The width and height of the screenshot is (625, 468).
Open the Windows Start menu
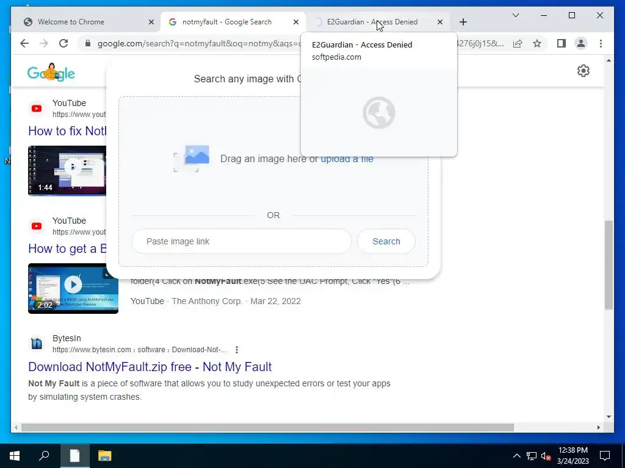pos(15,456)
